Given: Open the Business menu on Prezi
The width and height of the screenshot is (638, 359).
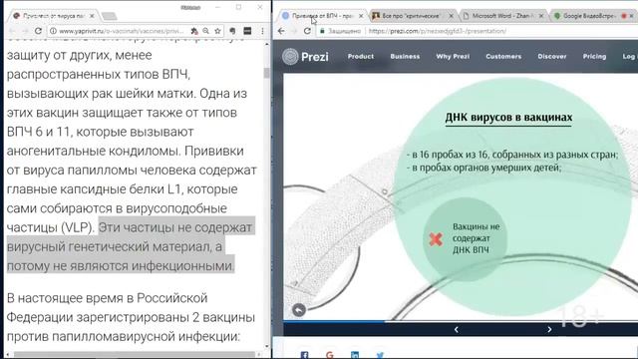Looking at the screenshot, I should click(x=405, y=56).
